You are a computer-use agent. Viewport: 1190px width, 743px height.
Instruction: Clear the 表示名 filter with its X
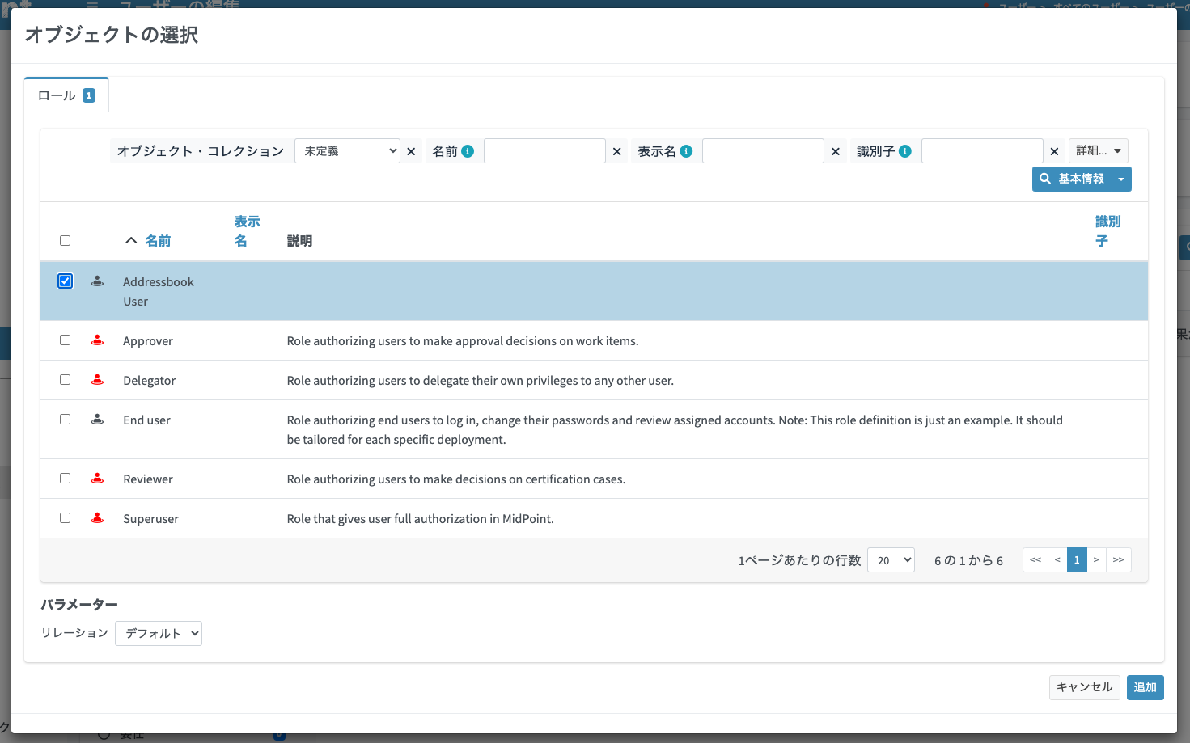[x=836, y=151]
